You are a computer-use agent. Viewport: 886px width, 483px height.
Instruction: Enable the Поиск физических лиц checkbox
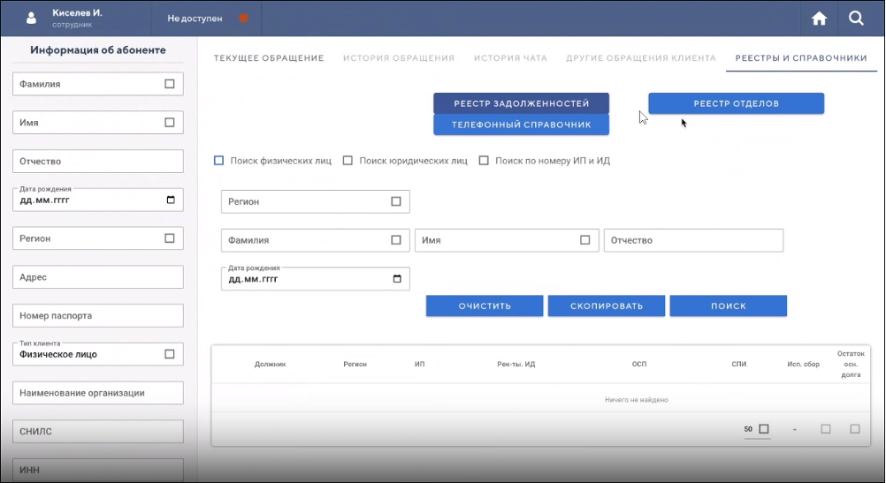219,161
